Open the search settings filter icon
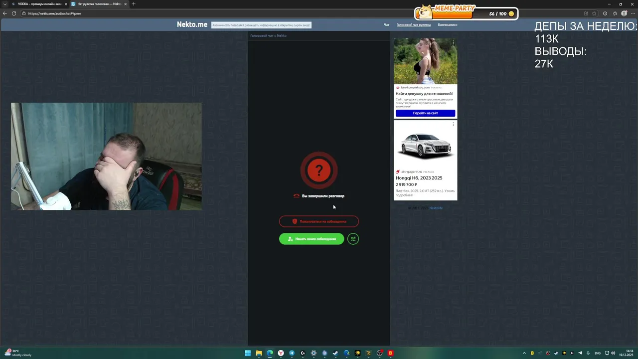The image size is (638, 359). pyautogui.click(x=353, y=239)
